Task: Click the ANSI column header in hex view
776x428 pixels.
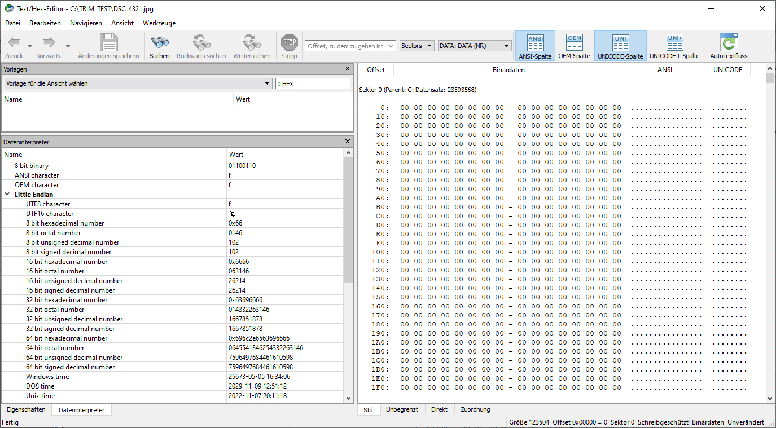Action: pyautogui.click(x=664, y=70)
